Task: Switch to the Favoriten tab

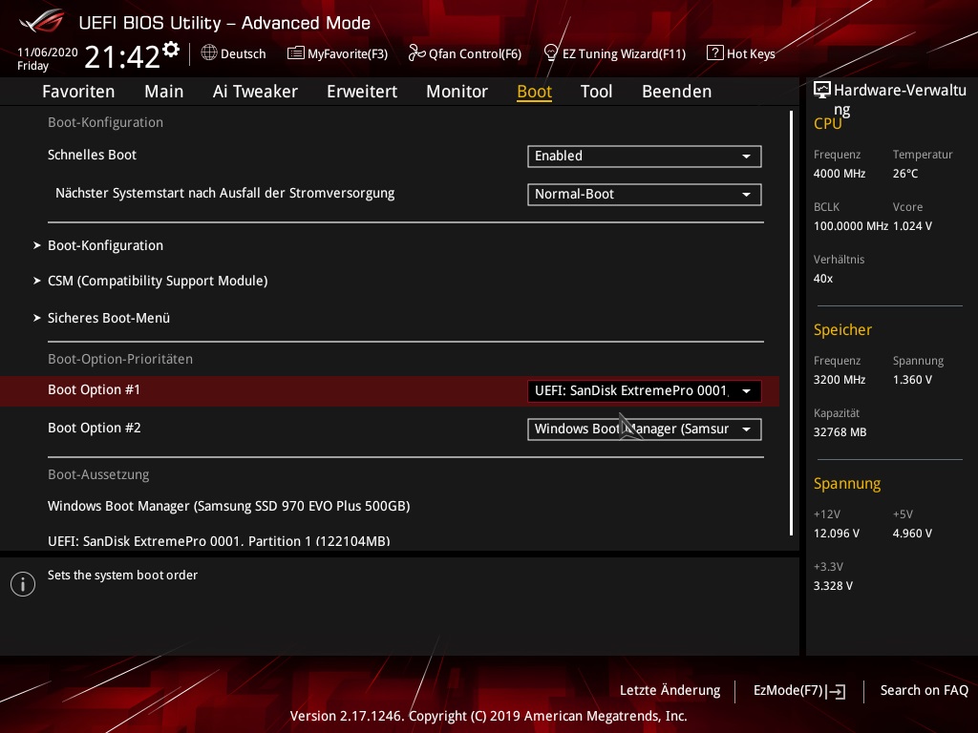Action: click(x=78, y=92)
